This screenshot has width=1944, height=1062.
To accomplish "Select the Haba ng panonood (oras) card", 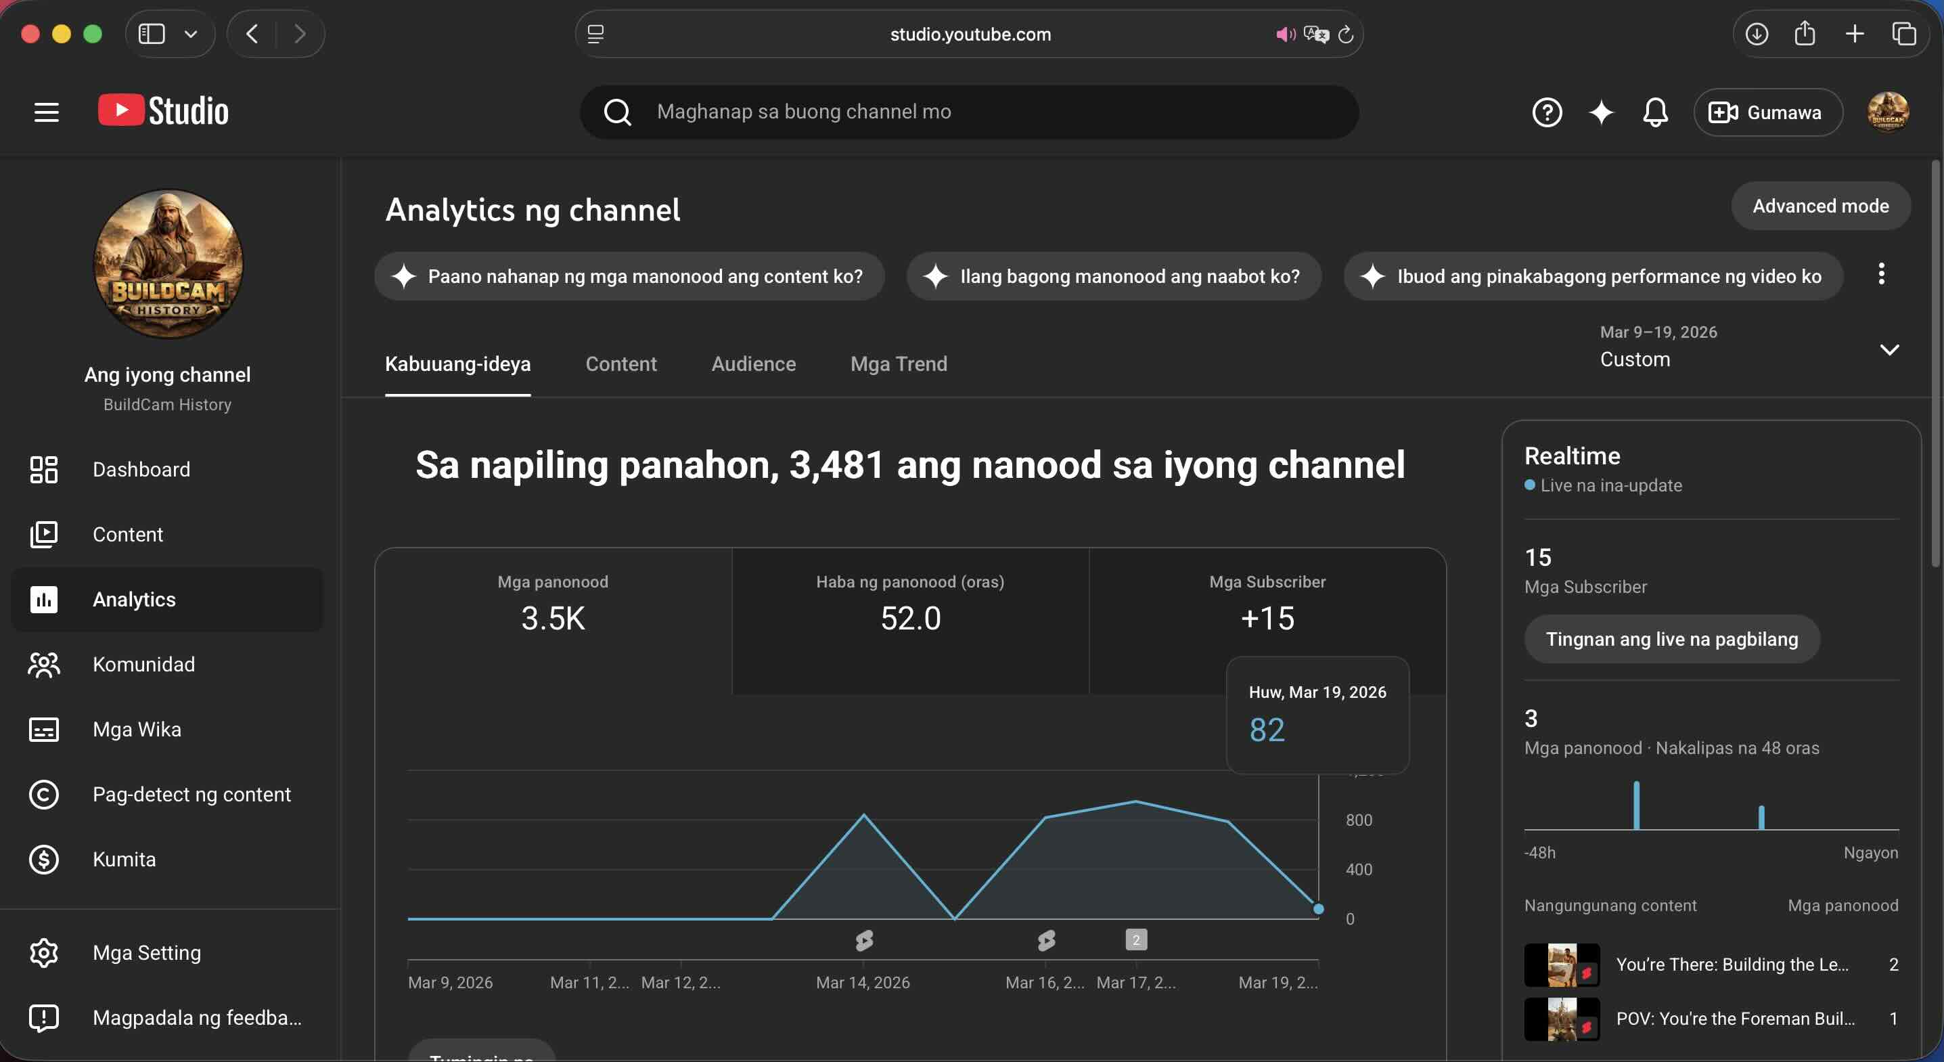I will point(910,621).
